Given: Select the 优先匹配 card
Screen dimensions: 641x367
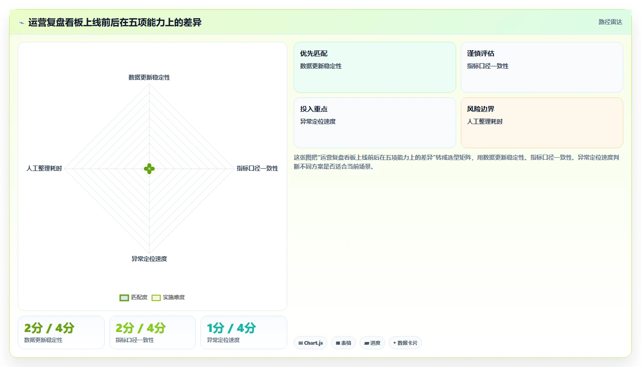Looking at the screenshot, I should point(375,67).
